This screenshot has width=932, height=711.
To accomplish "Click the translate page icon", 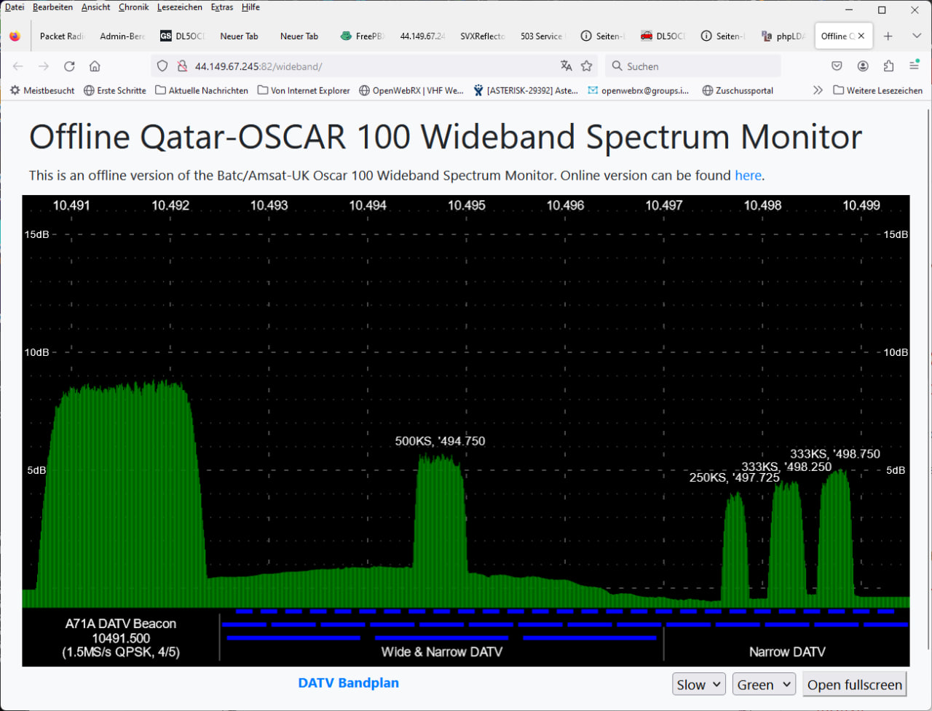I will coord(566,66).
